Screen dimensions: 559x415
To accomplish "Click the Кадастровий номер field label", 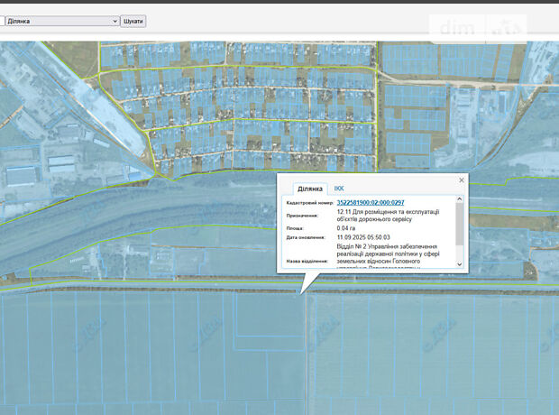I will click(307, 204).
